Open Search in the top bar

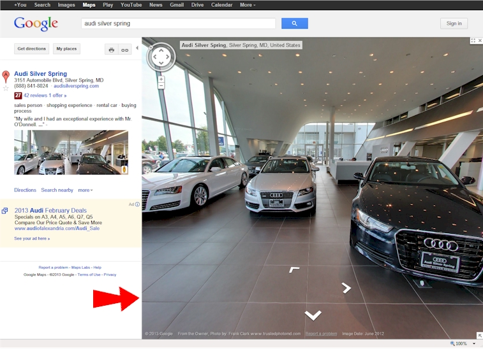coord(42,5)
